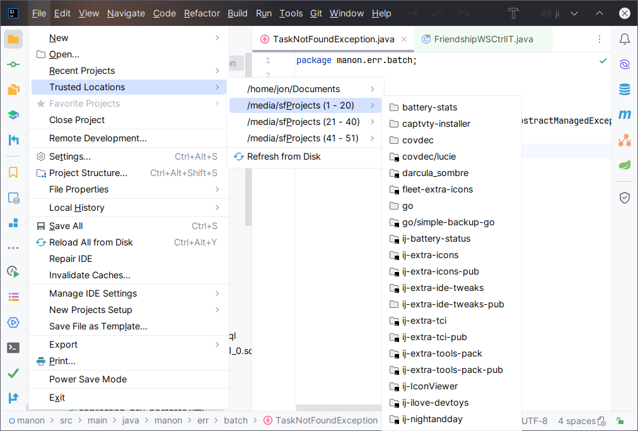The height and width of the screenshot is (431, 638).
Task: Click Save All menu entry
Action: [129, 226]
